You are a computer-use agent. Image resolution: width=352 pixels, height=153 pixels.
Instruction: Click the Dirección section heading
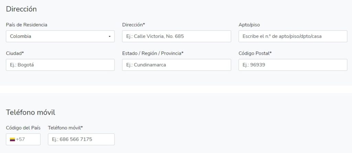[x=21, y=9]
